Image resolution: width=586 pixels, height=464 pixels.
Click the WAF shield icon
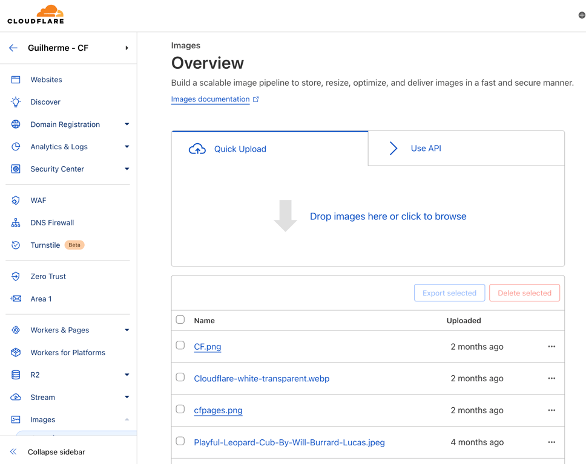tap(16, 200)
